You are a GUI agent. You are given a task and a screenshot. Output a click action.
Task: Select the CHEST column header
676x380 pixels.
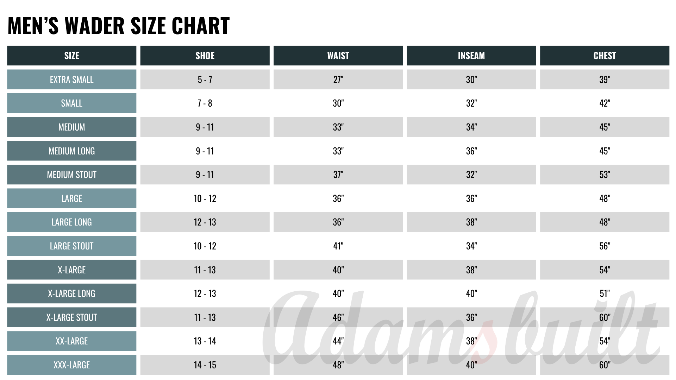point(605,56)
